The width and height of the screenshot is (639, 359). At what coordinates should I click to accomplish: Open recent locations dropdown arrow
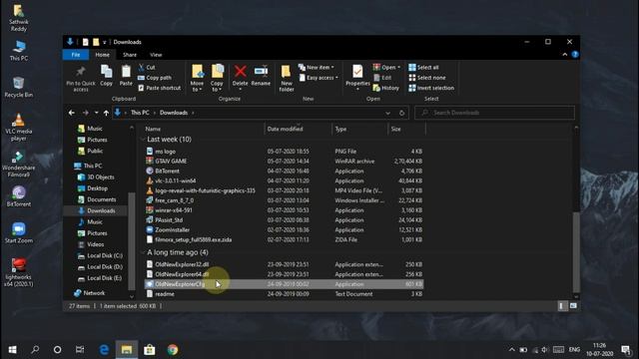pyautogui.click(x=96, y=113)
